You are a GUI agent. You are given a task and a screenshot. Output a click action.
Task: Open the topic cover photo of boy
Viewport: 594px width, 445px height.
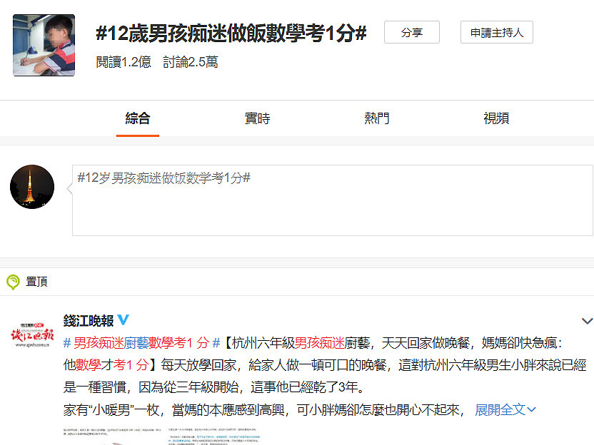[44, 45]
